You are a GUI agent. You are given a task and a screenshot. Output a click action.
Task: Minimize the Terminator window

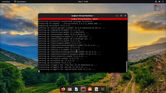[x=117, y=16]
